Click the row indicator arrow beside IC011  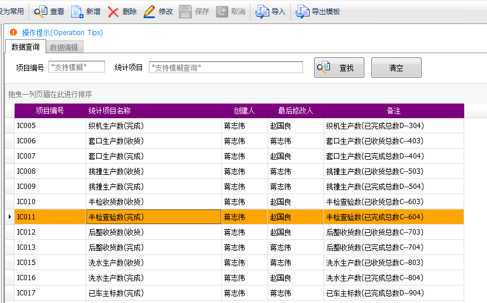(9, 217)
